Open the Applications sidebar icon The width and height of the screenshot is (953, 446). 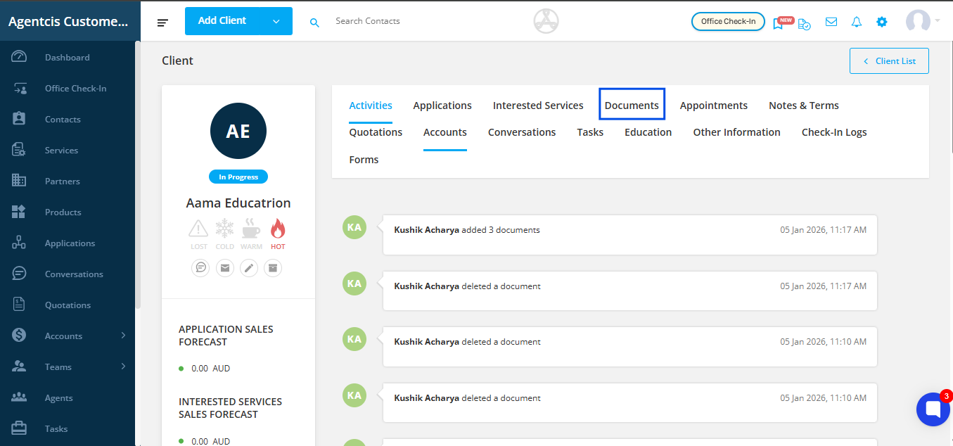pyautogui.click(x=19, y=243)
